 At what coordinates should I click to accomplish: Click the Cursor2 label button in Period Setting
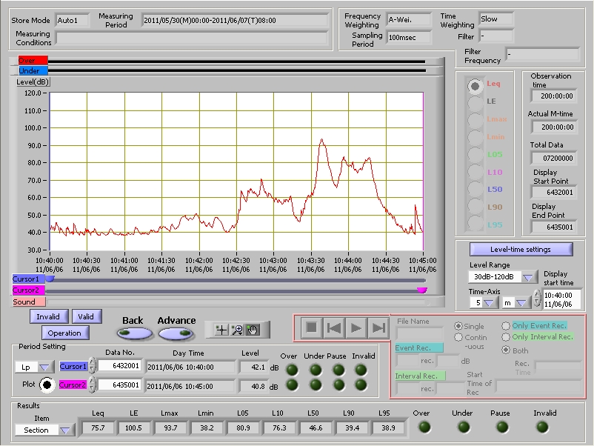73,385
